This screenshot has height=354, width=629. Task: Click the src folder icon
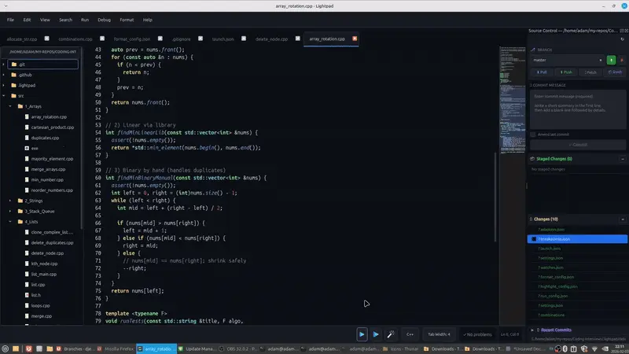(14, 95)
